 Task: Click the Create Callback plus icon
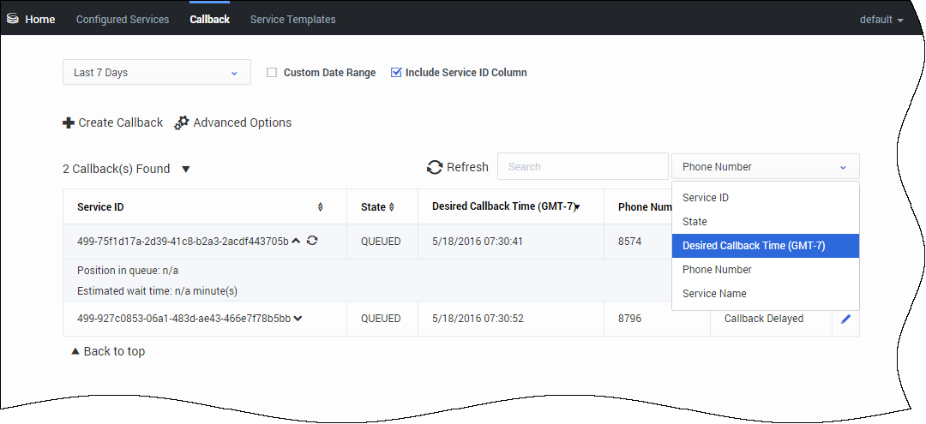69,123
